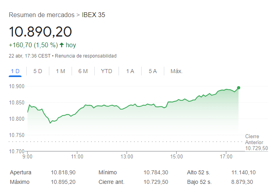Switch chart to 1 A range
Viewport: 280px width, 189px height.
point(130,71)
